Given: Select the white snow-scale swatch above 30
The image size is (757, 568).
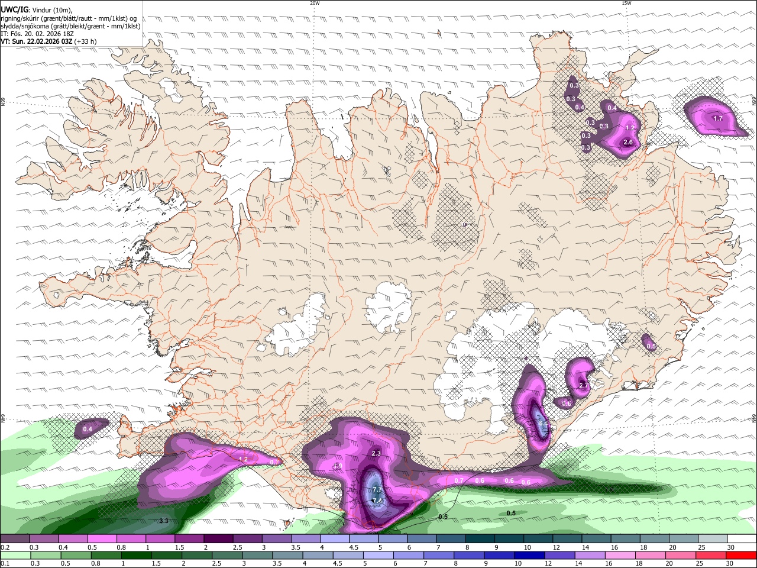Looking at the screenshot, I should [x=742, y=539].
